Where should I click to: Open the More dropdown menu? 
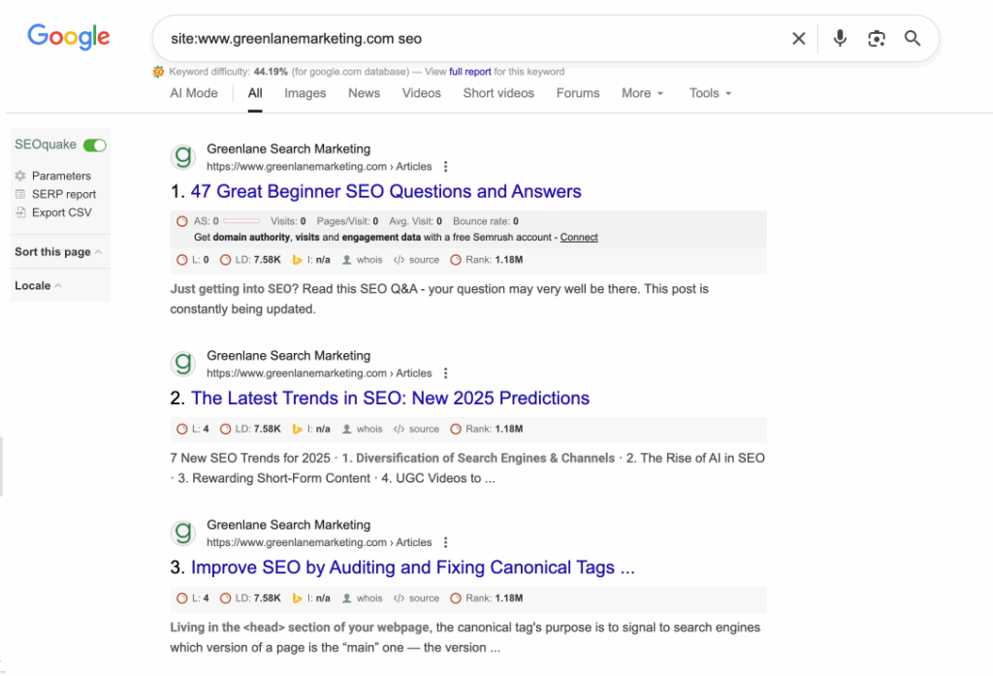[642, 93]
